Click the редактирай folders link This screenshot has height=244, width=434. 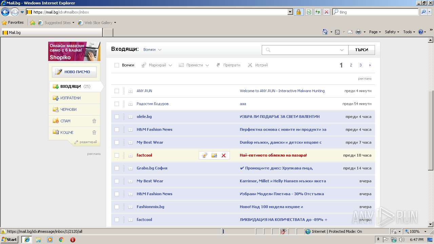pos(86,142)
